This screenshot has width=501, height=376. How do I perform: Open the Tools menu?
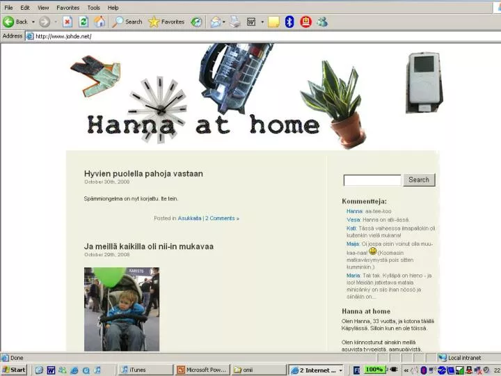(x=94, y=8)
